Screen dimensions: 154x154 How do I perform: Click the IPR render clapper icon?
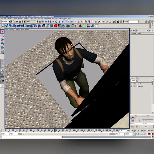pyautogui.click(x=118, y=22)
